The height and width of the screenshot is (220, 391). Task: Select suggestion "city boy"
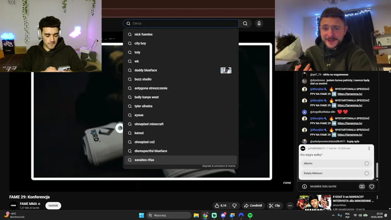pos(181,43)
